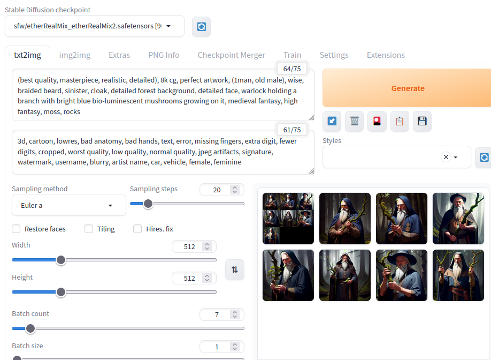Enable Hires. fix checkbox

pyautogui.click(x=137, y=229)
